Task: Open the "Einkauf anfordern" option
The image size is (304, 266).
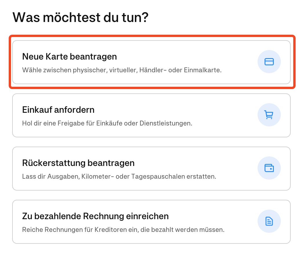Action: coord(58,110)
